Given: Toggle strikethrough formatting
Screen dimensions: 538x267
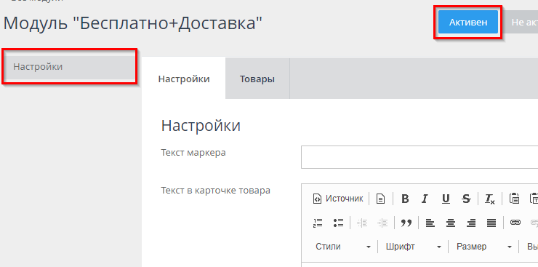Looking at the screenshot, I should click(x=466, y=199).
